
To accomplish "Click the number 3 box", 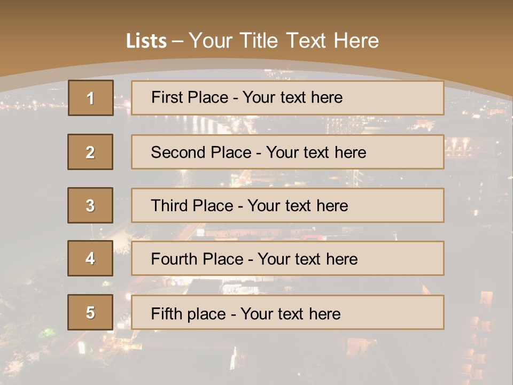I will pos(90,205).
